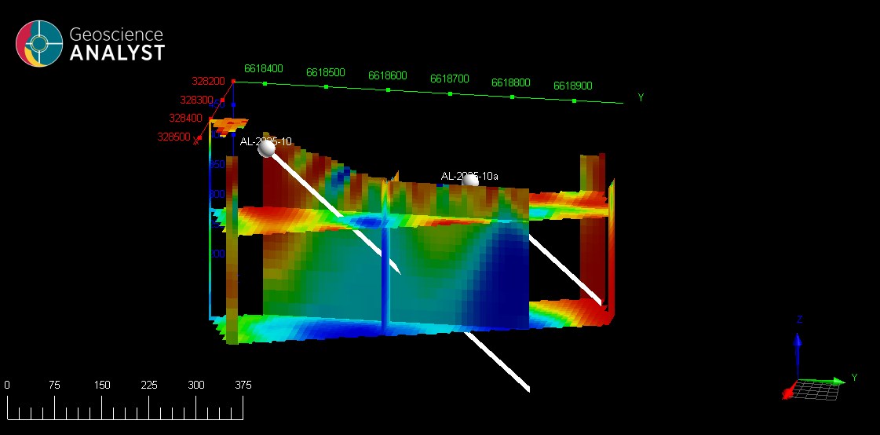Click the Geoscience Analyst circular logo emblem

coord(39,43)
